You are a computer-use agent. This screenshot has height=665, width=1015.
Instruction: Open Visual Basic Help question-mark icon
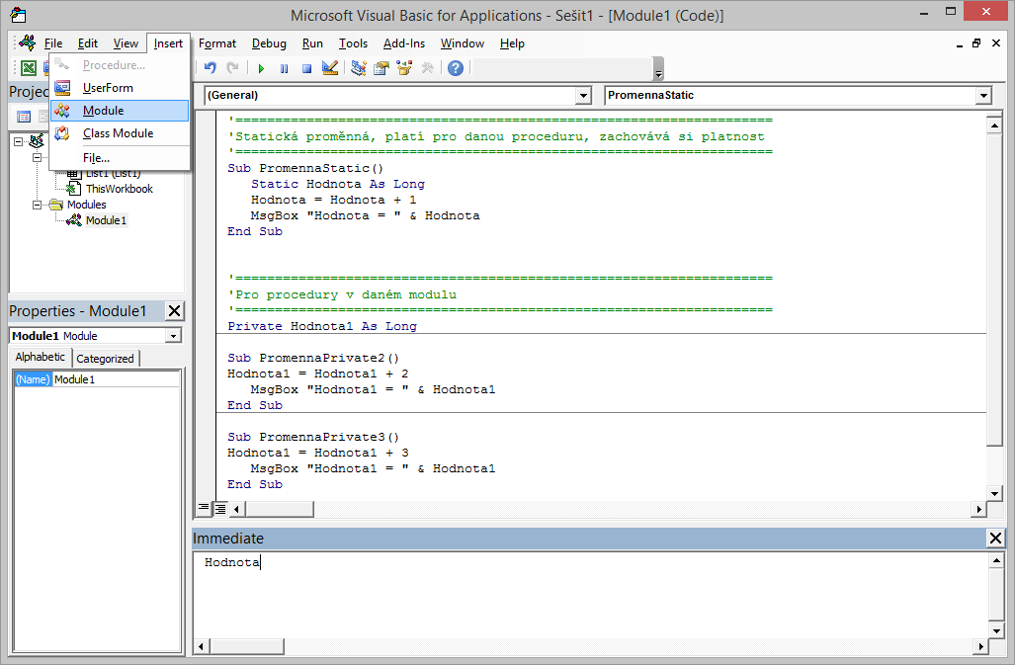(456, 68)
